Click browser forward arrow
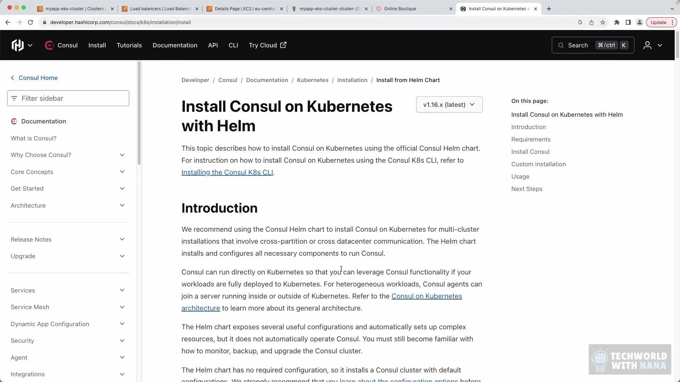 [x=19, y=22]
